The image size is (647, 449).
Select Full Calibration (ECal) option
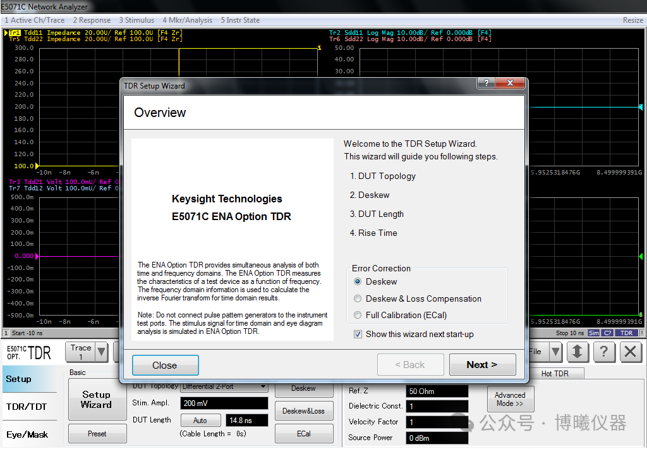click(x=358, y=315)
